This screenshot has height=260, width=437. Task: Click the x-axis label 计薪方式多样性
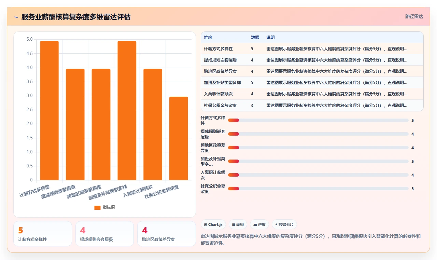click(x=35, y=191)
